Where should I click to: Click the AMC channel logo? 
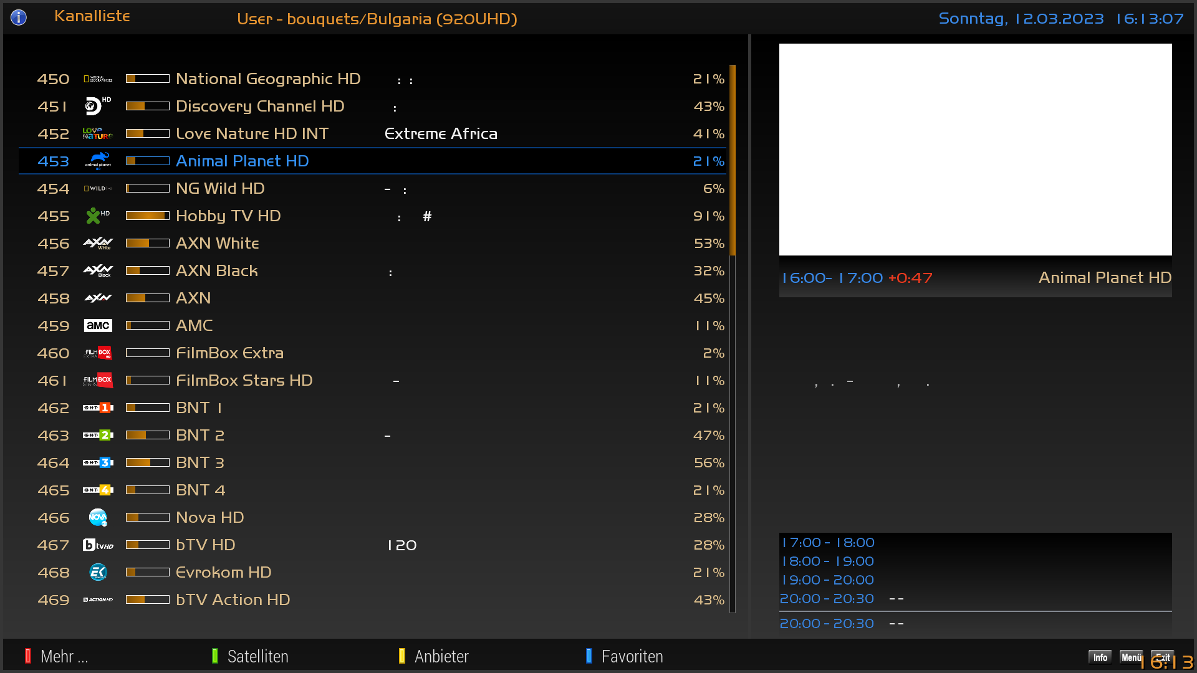pos(98,325)
